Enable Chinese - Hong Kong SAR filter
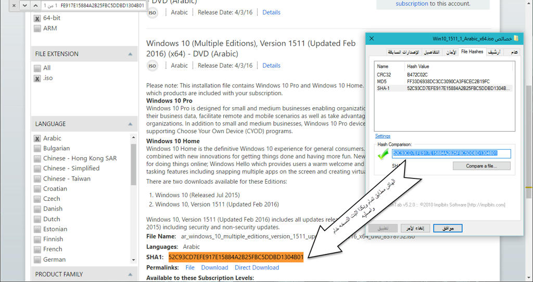Image resolution: width=533 pixels, height=282 pixels. click(x=37, y=159)
